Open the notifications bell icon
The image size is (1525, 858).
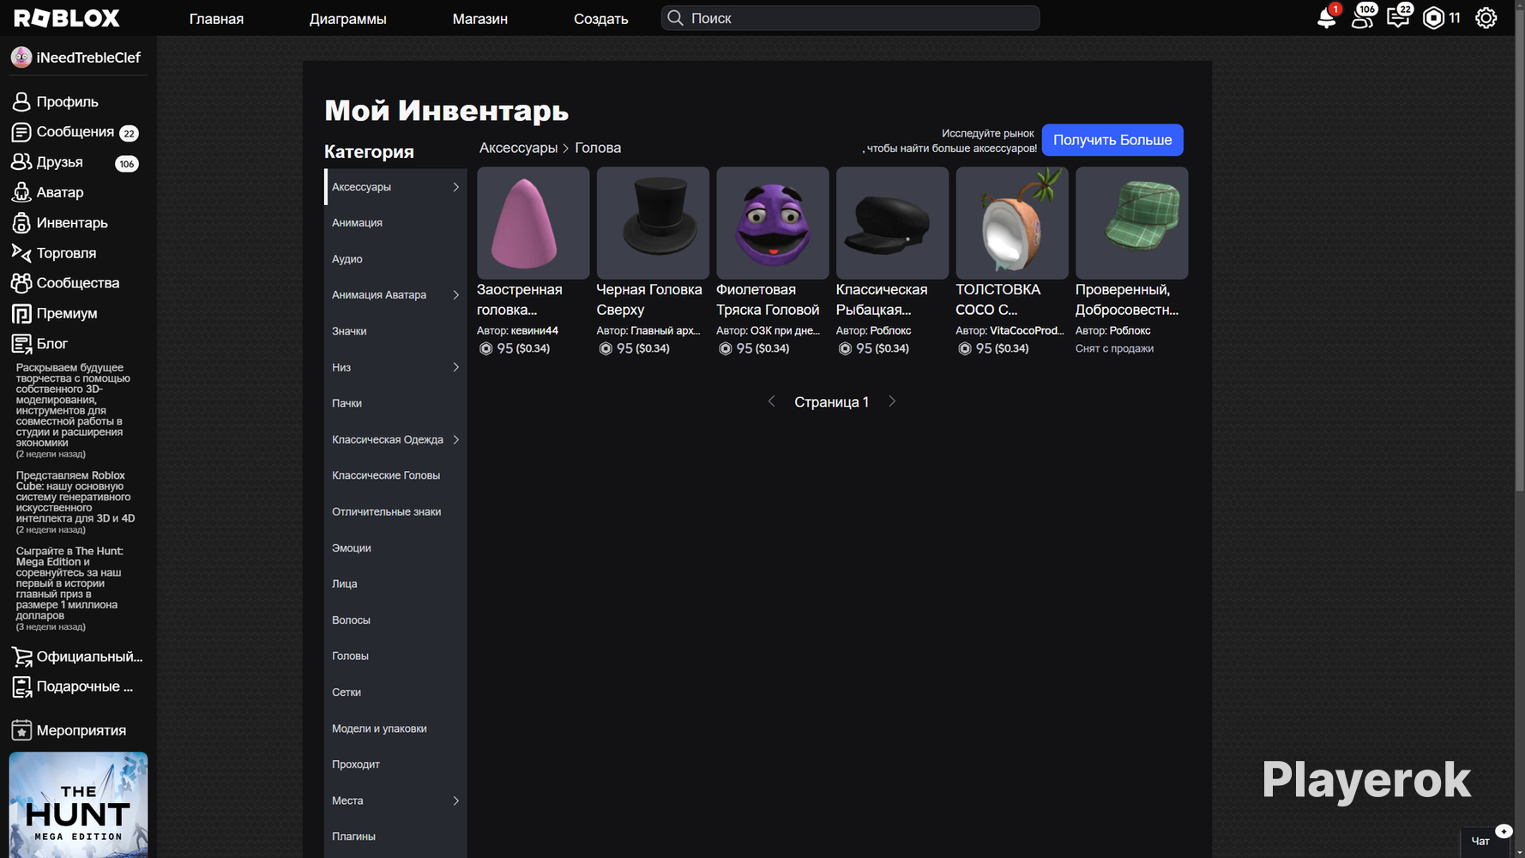pyautogui.click(x=1326, y=18)
